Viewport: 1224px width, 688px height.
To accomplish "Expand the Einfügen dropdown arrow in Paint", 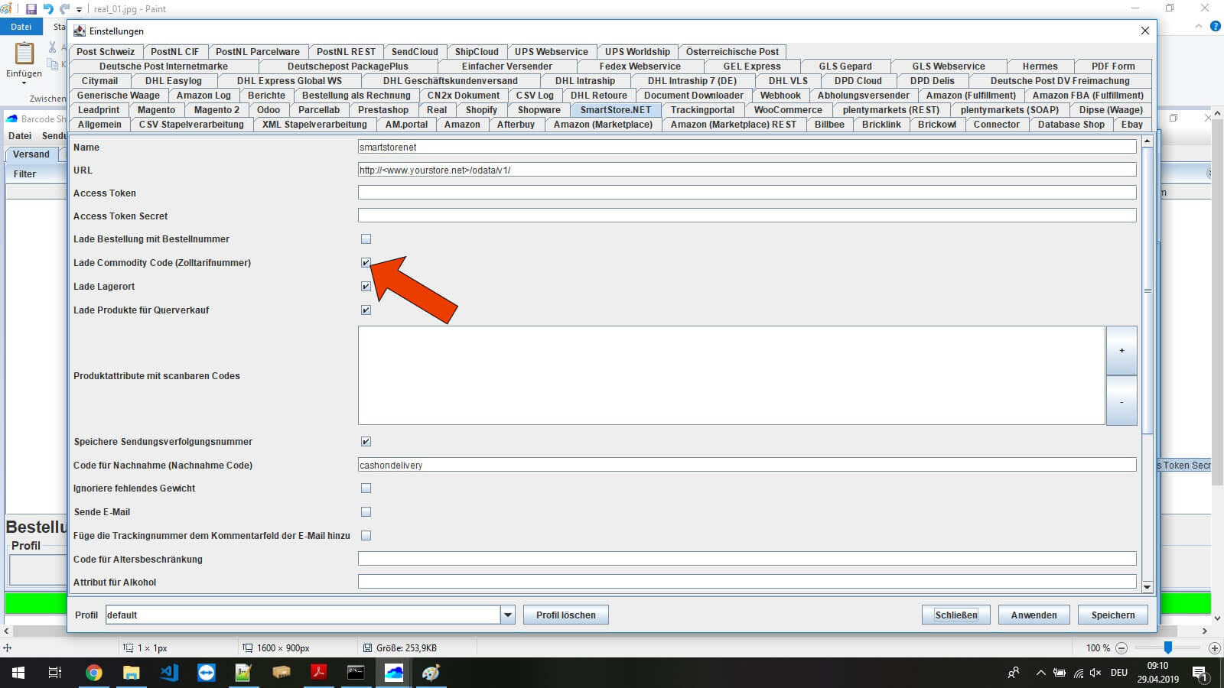I will [24, 83].
